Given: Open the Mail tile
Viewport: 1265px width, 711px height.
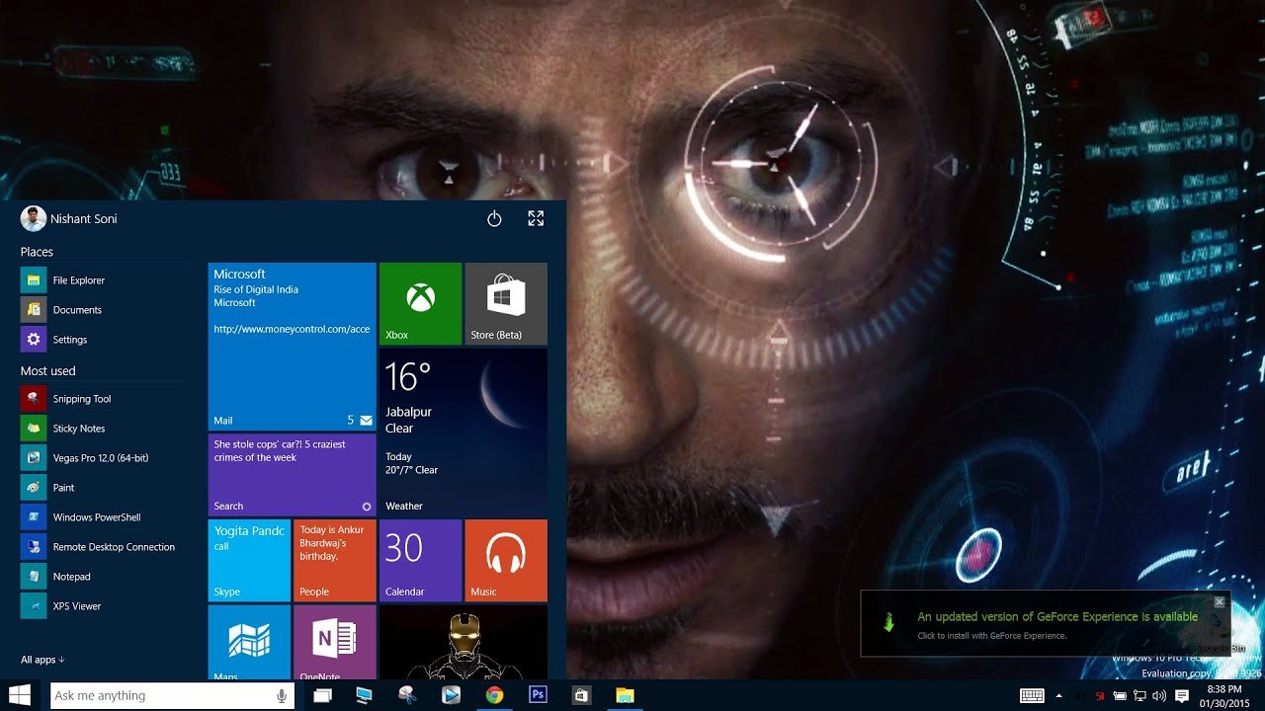Looking at the screenshot, I should [292, 346].
